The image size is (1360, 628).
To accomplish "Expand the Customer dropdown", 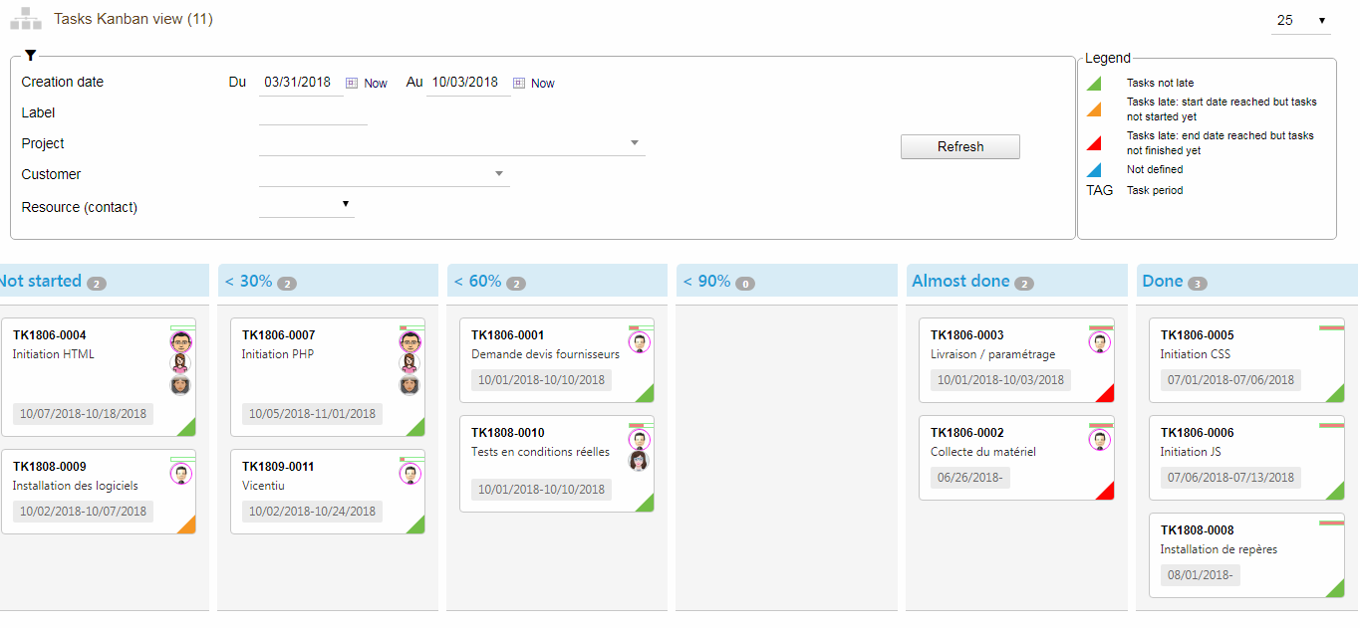I will coord(498,174).
